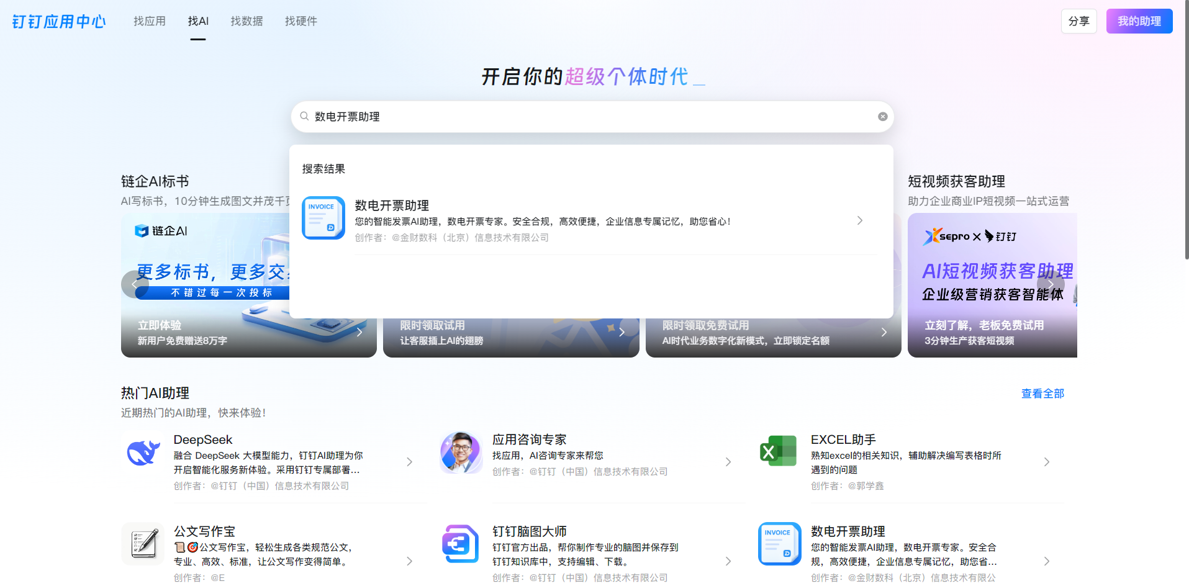Click the 热门AI助理 section heading
The width and height of the screenshot is (1189, 586).
click(155, 393)
